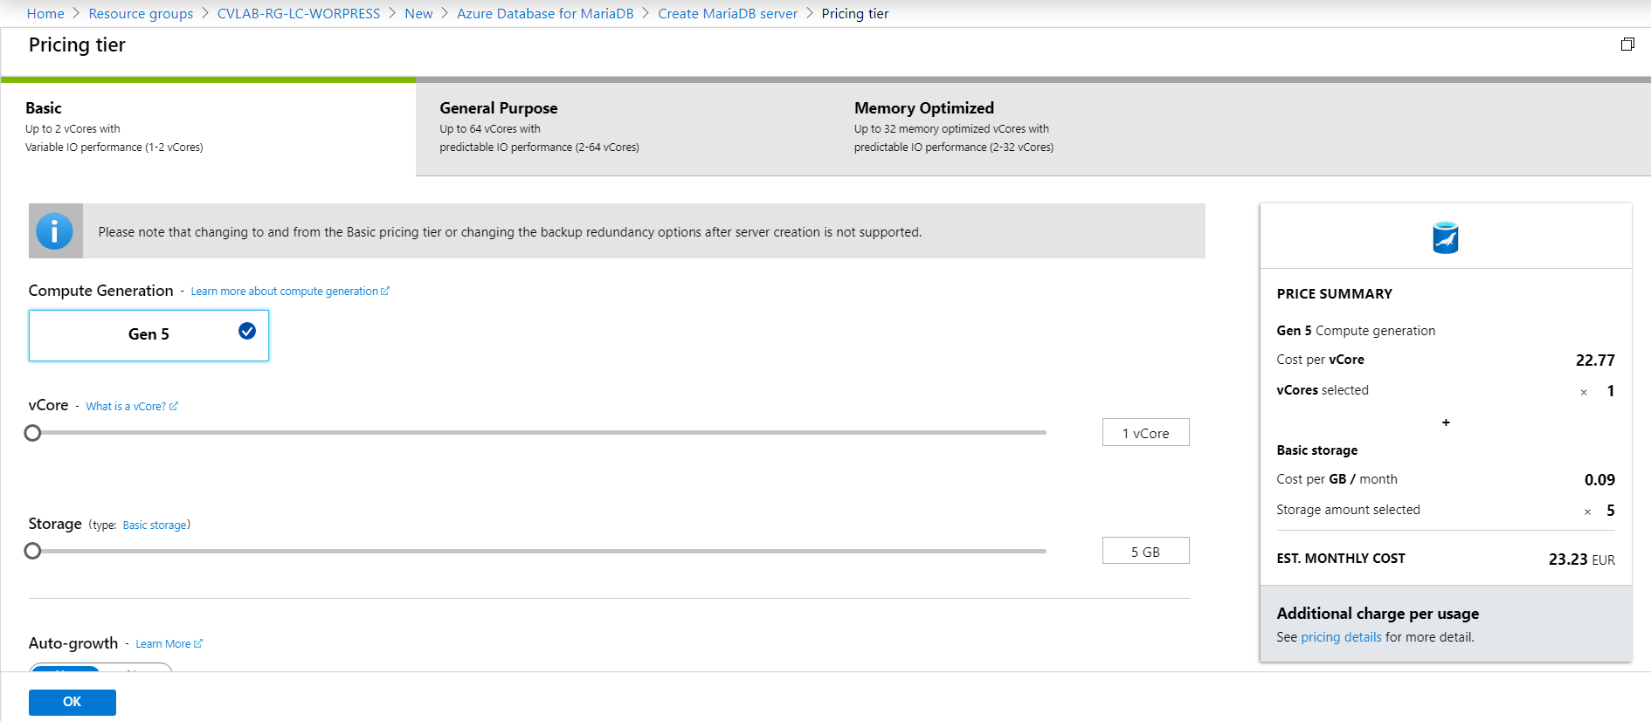Open the Basic storage type link

pos(155,525)
